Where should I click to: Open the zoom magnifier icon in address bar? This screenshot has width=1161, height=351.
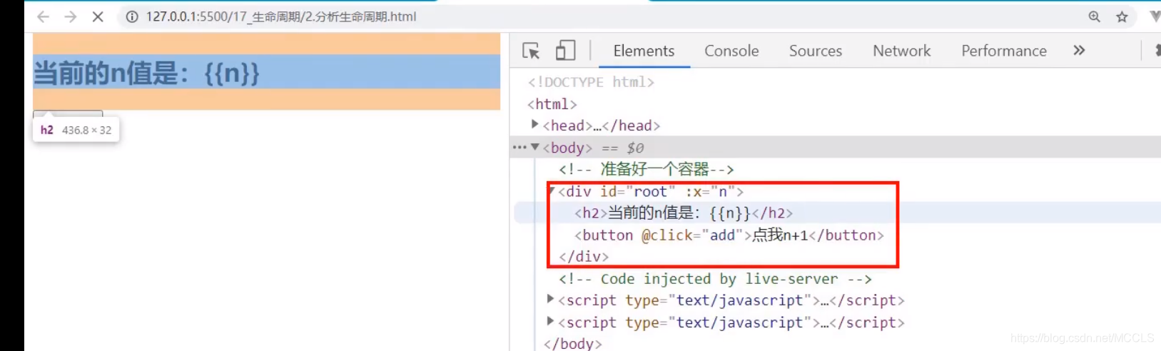click(1094, 16)
